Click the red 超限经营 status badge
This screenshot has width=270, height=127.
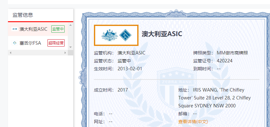coord(56,43)
